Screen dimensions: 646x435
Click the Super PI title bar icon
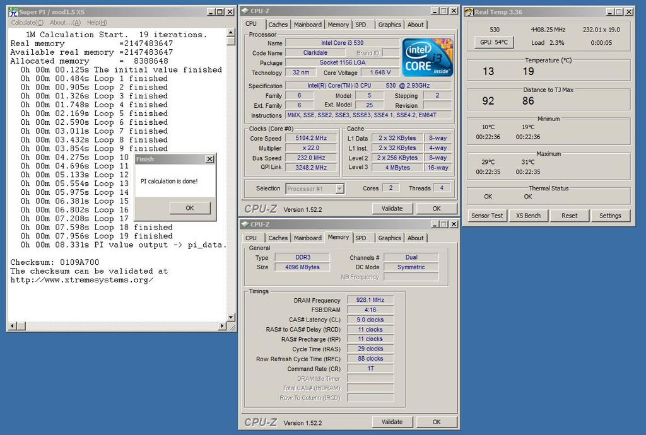(x=13, y=12)
